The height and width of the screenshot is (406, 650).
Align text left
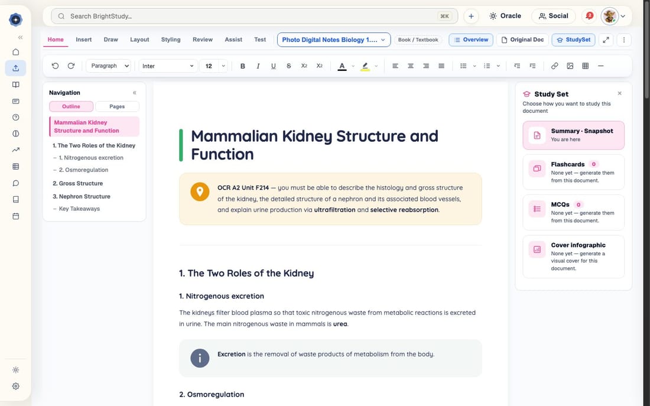tap(395, 66)
